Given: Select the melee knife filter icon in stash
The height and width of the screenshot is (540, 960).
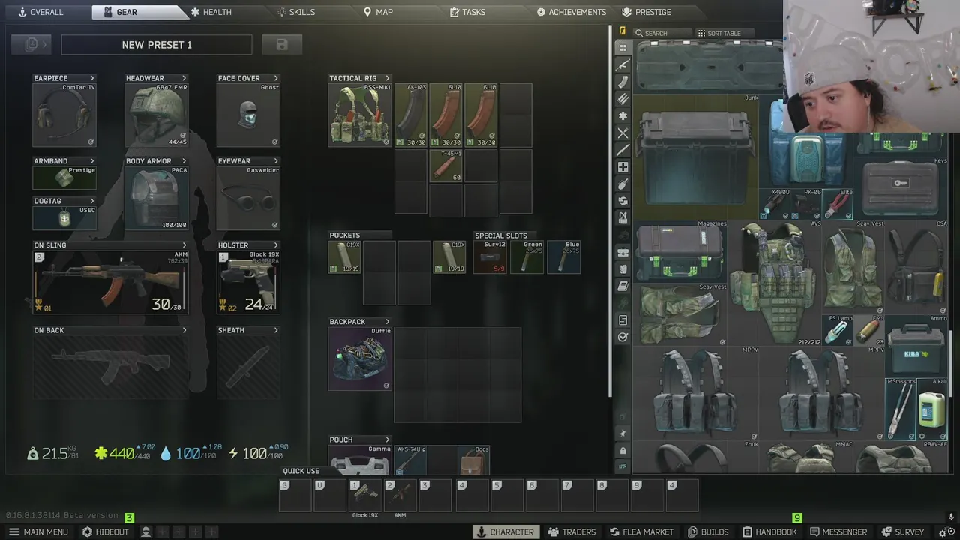Looking at the screenshot, I should [x=622, y=150].
